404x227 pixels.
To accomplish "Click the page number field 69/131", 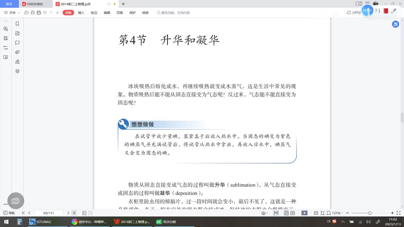I will [49, 213].
